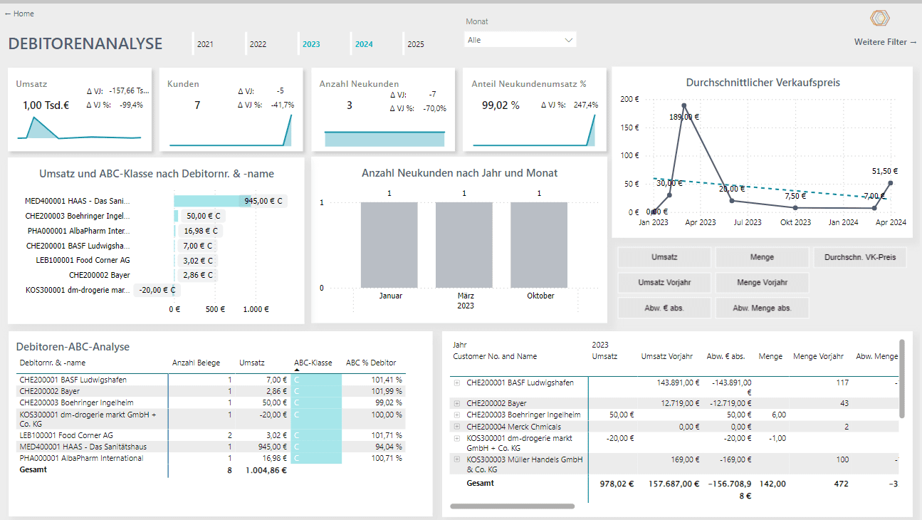Click the Umsatz Vorjahr button

664,283
